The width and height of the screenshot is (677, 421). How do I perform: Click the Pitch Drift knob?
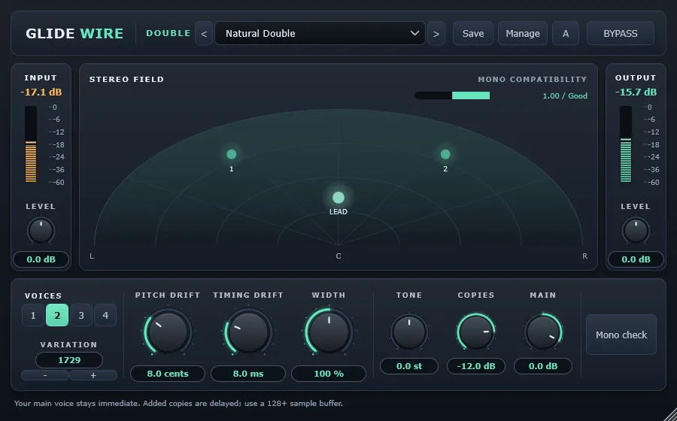(168, 332)
